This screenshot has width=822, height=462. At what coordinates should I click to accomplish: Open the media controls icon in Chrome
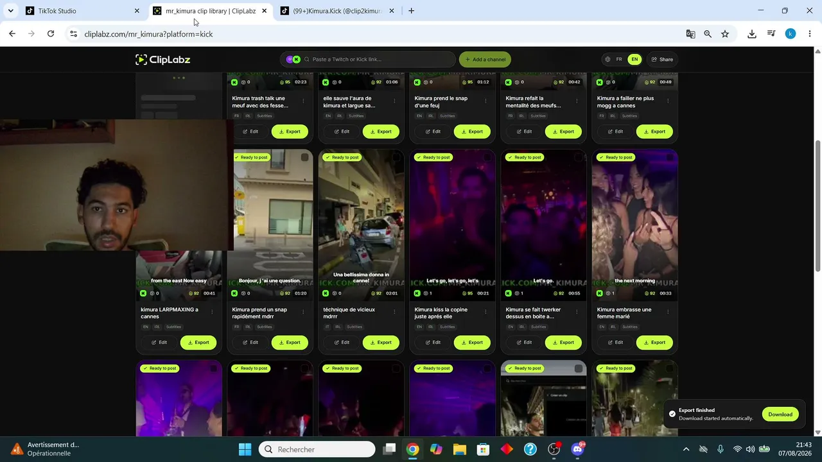click(771, 34)
